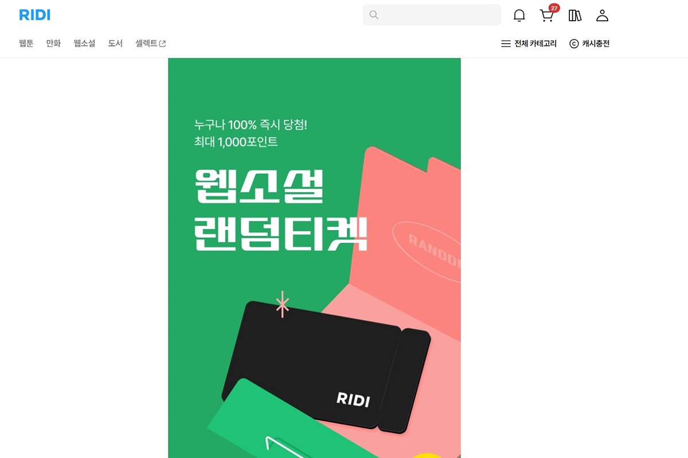Switch to the 웹툰 tab
688x458 pixels.
26,43
